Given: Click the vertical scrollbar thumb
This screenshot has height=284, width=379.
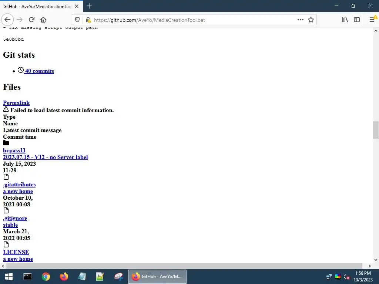Looking at the screenshot, I should [x=376, y=130].
